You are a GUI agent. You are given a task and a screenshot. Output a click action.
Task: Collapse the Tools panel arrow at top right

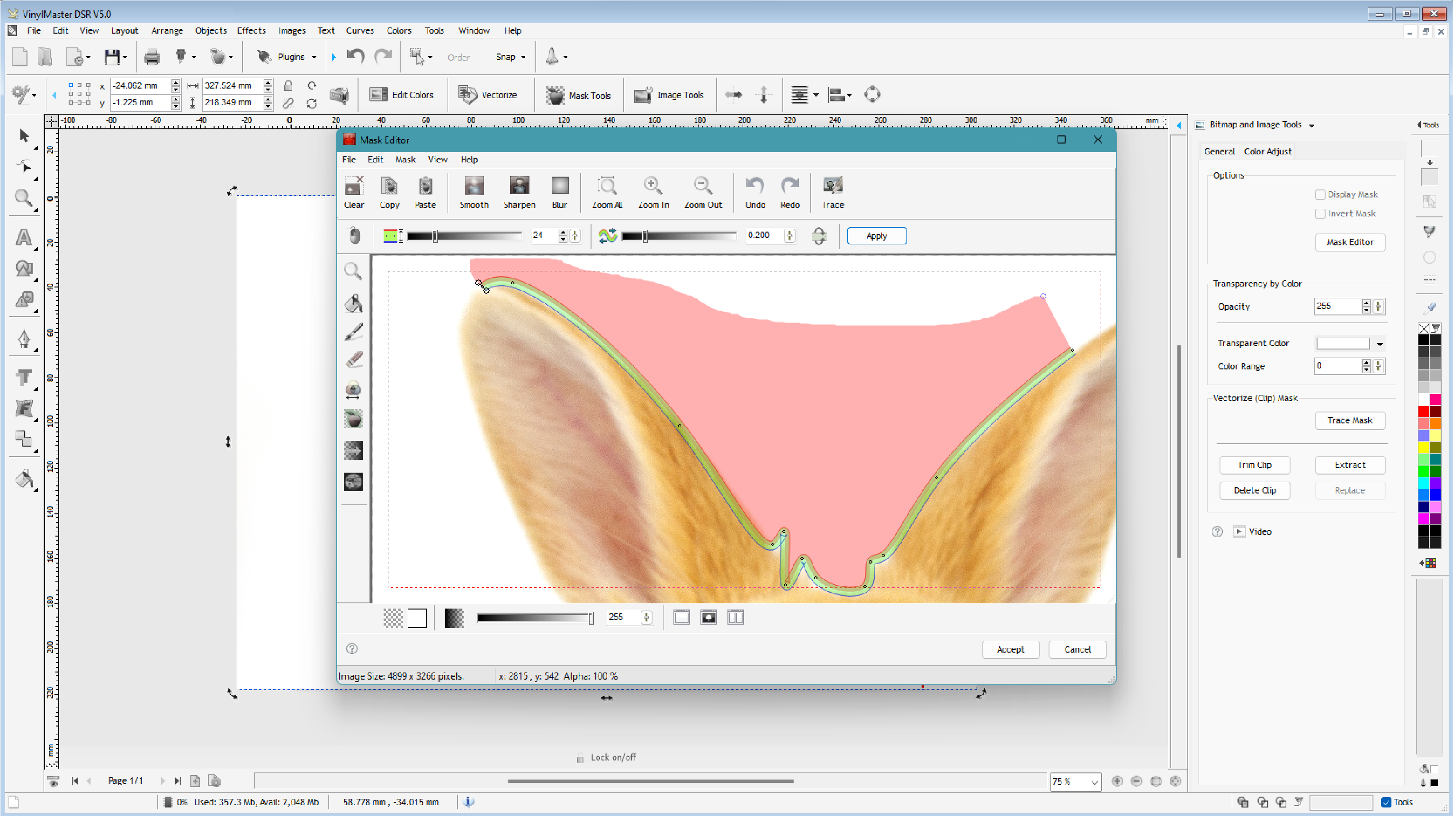(x=1418, y=125)
